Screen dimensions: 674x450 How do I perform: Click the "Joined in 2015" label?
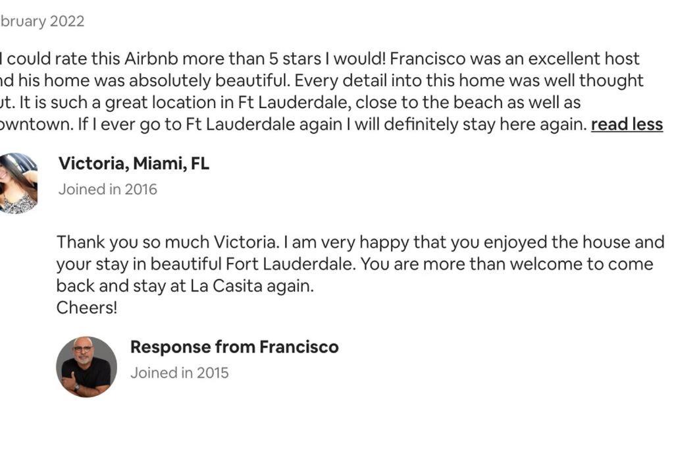click(179, 372)
